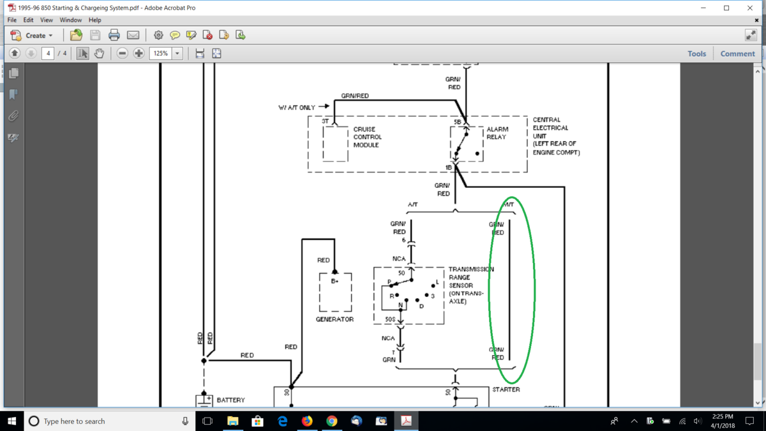766x431 pixels.
Task: Add a sticky note comment
Action: point(174,35)
